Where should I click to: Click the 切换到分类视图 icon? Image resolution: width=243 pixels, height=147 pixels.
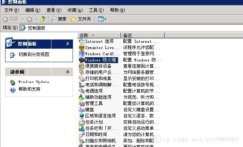pyautogui.click(x=12, y=55)
